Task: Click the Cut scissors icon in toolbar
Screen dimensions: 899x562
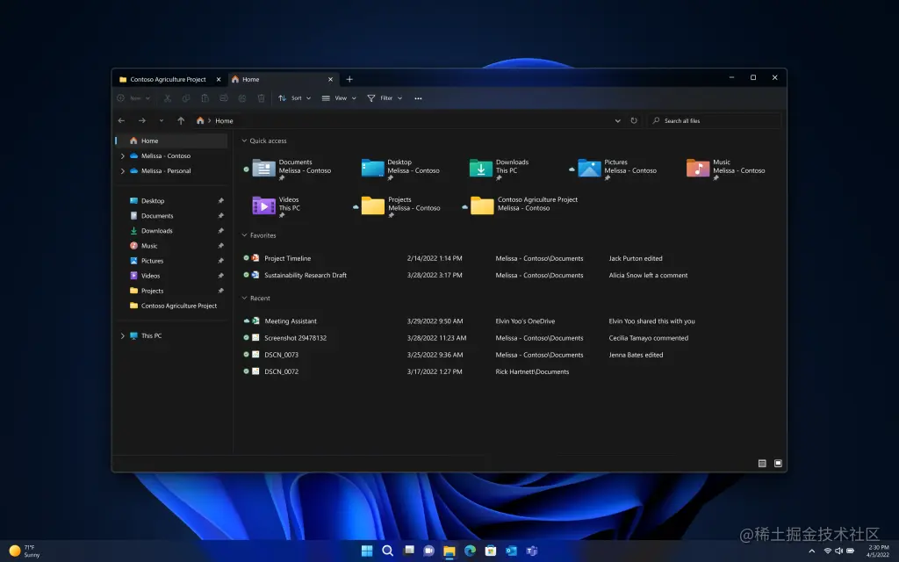Action: pyautogui.click(x=168, y=98)
